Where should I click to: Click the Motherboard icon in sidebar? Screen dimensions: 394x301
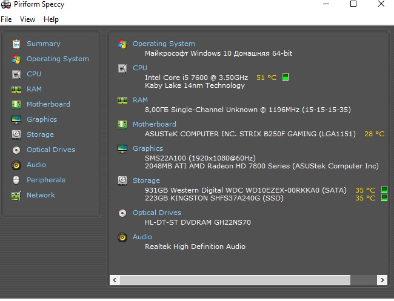pyautogui.click(x=16, y=104)
